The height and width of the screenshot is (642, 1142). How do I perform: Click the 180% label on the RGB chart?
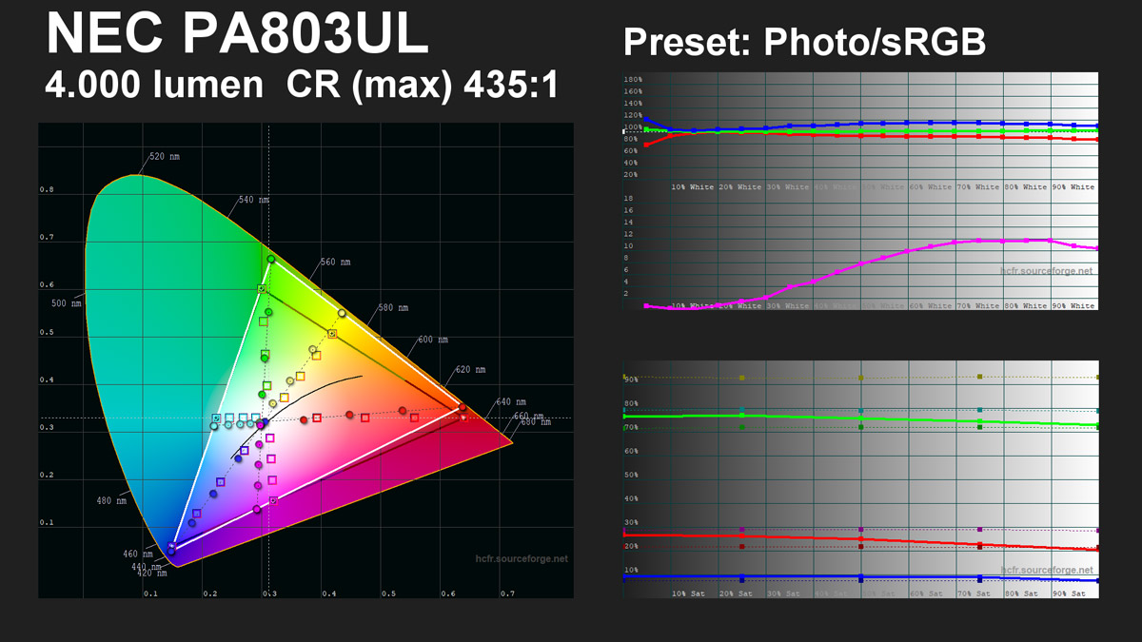coord(631,80)
